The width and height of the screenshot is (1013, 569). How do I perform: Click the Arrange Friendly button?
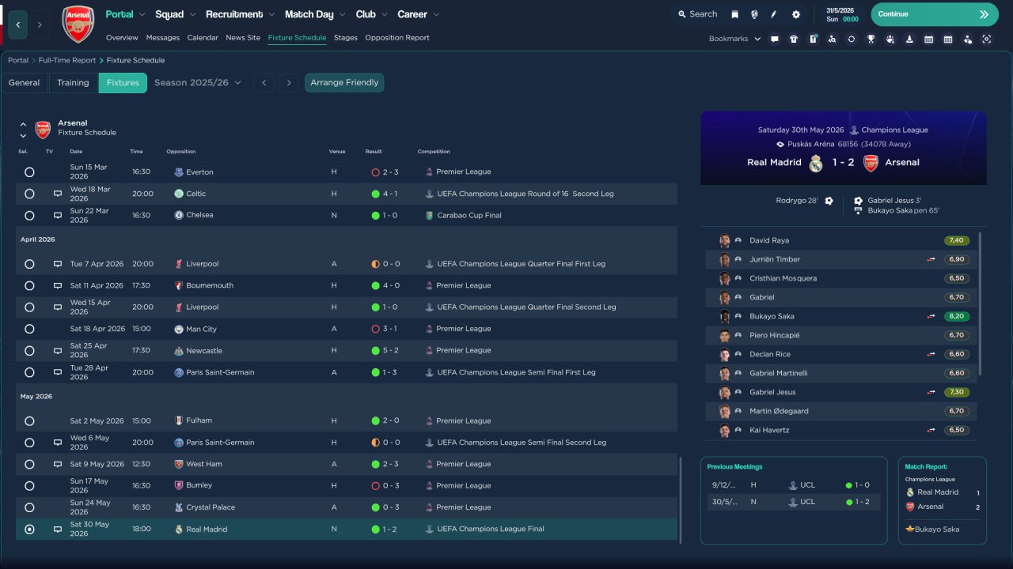coord(344,83)
